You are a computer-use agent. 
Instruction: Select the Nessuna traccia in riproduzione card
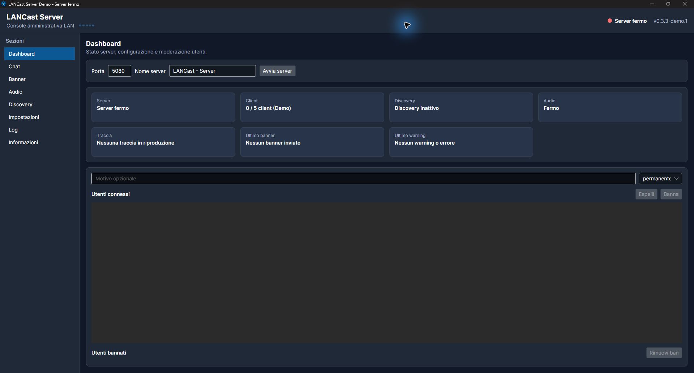[163, 142]
